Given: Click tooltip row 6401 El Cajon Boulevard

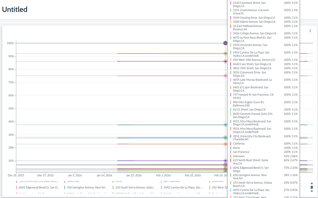Looking at the screenshot, I should 264,89.
